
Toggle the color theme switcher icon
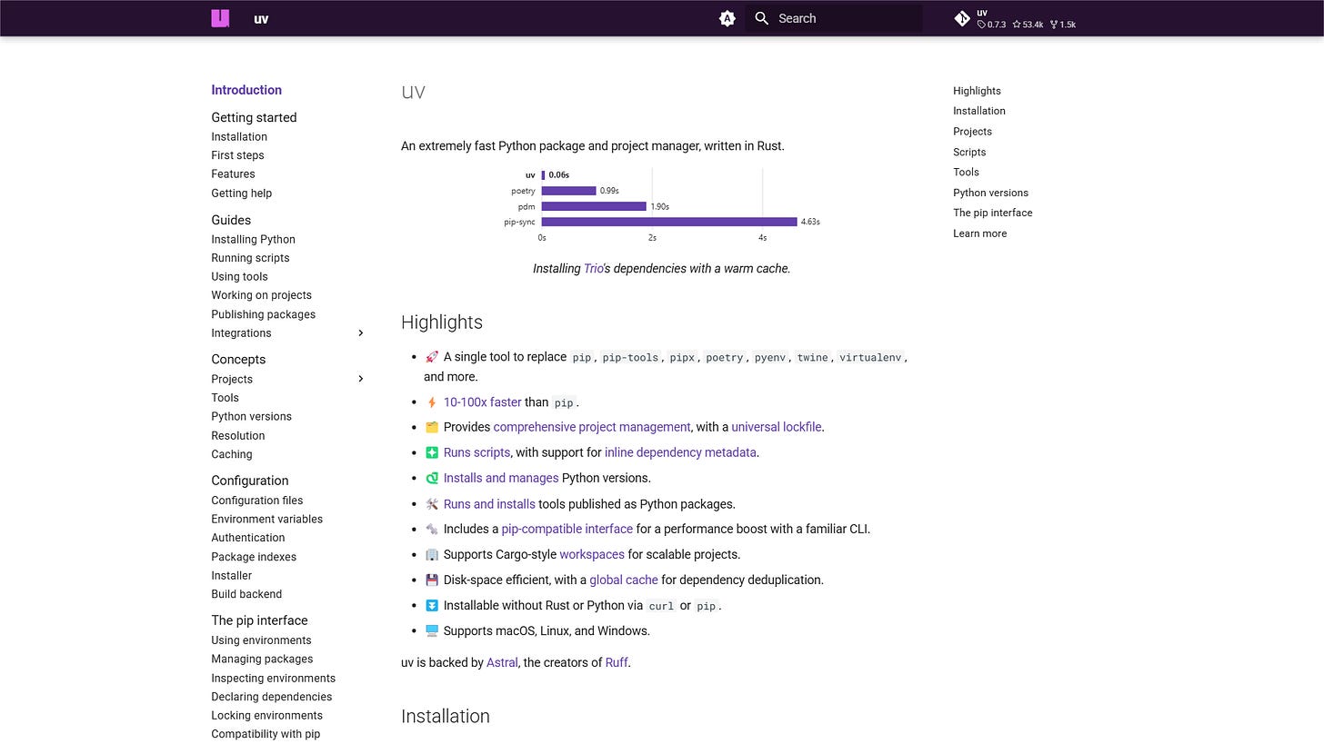[x=727, y=18]
